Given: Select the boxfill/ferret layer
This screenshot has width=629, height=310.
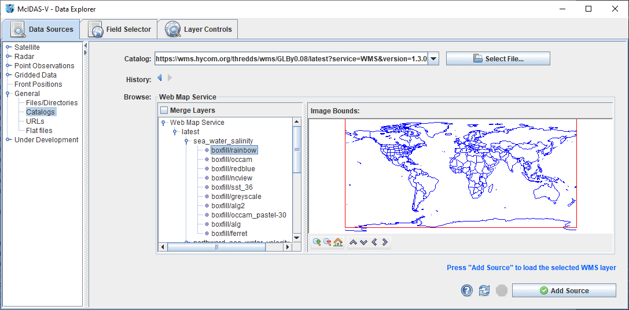Looking at the screenshot, I should 230,233.
